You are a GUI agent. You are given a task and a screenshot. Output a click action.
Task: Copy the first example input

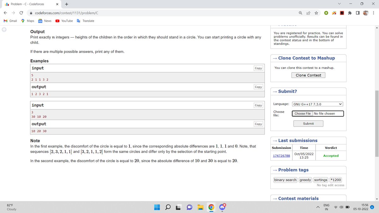(x=258, y=68)
